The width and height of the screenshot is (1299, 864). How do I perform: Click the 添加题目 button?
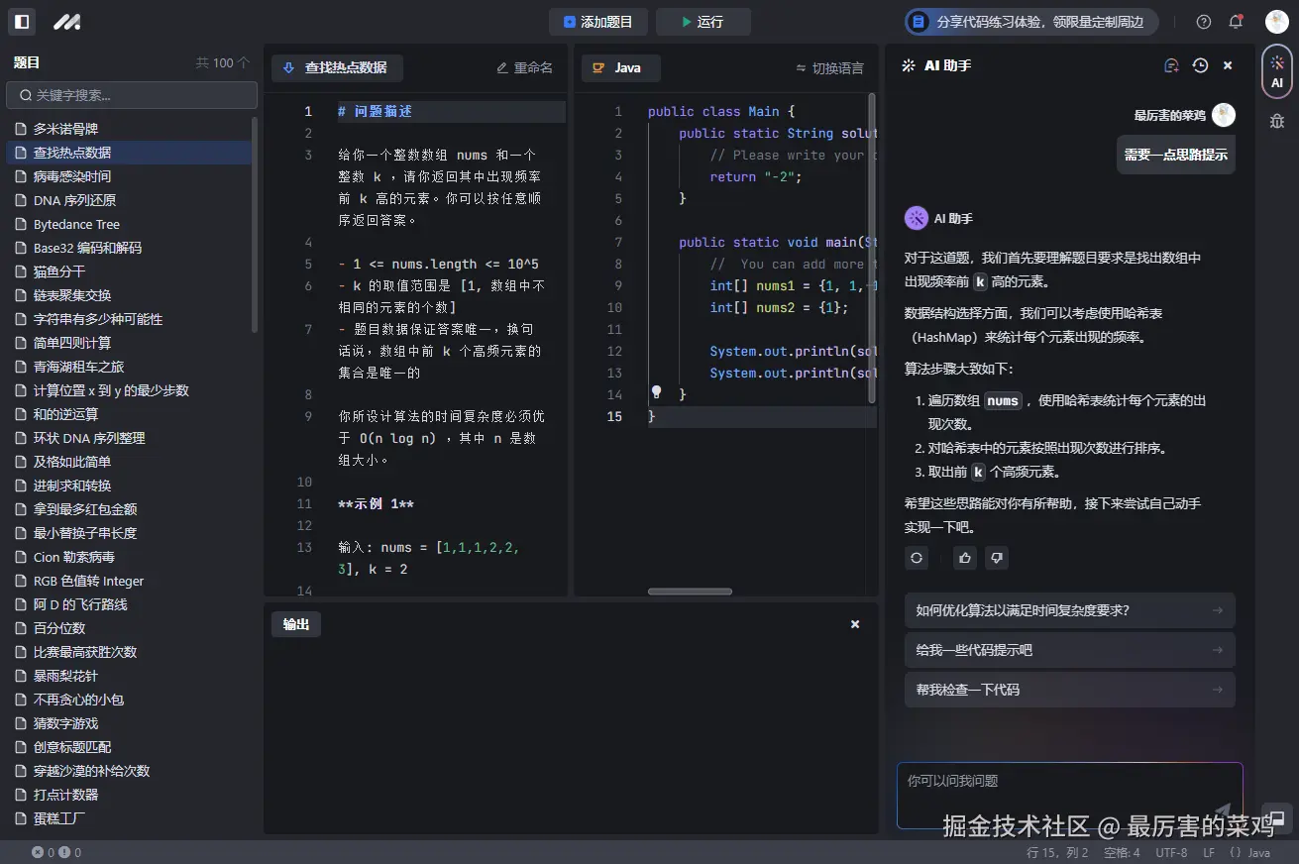[x=598, y=22]
